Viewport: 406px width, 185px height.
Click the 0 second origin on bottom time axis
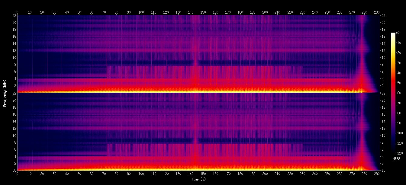click(x=18, y=174)
